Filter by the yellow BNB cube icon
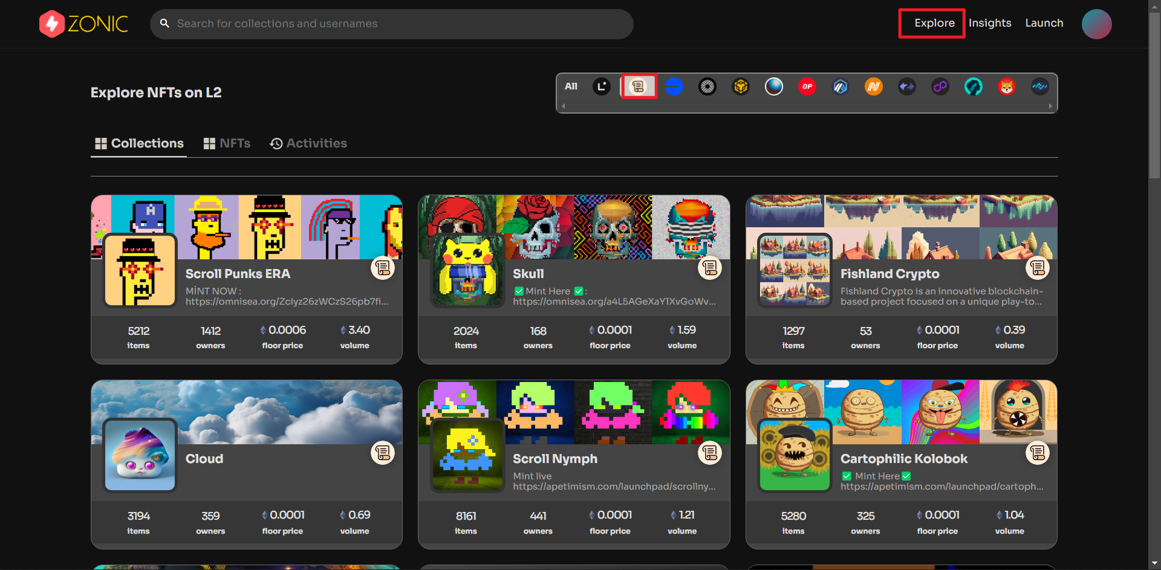The image size is (1161, 570). [741, 86]
